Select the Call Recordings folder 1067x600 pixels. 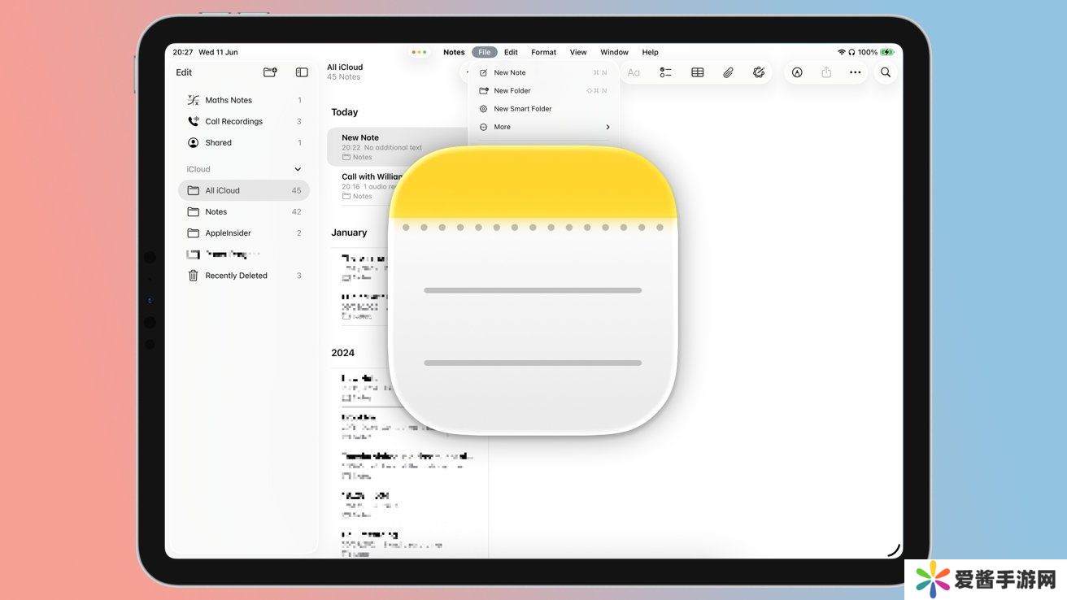(x=233, y=121)
